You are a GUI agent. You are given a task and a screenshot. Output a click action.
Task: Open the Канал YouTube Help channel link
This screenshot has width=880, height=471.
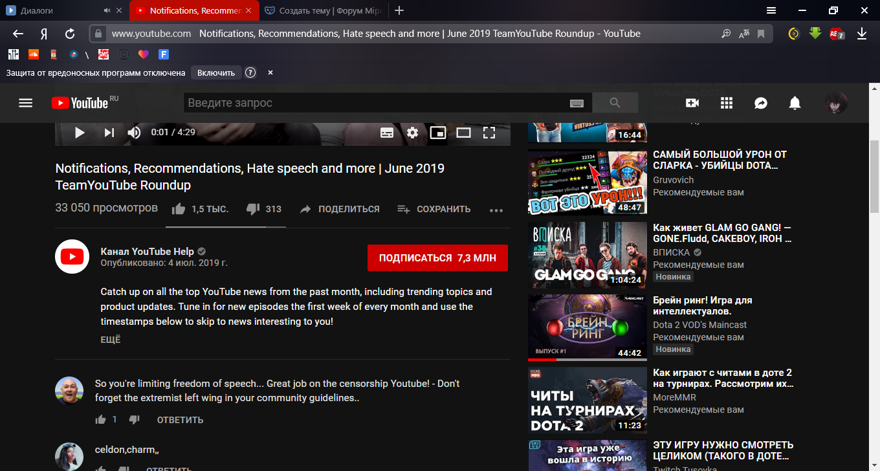[148, 251]
